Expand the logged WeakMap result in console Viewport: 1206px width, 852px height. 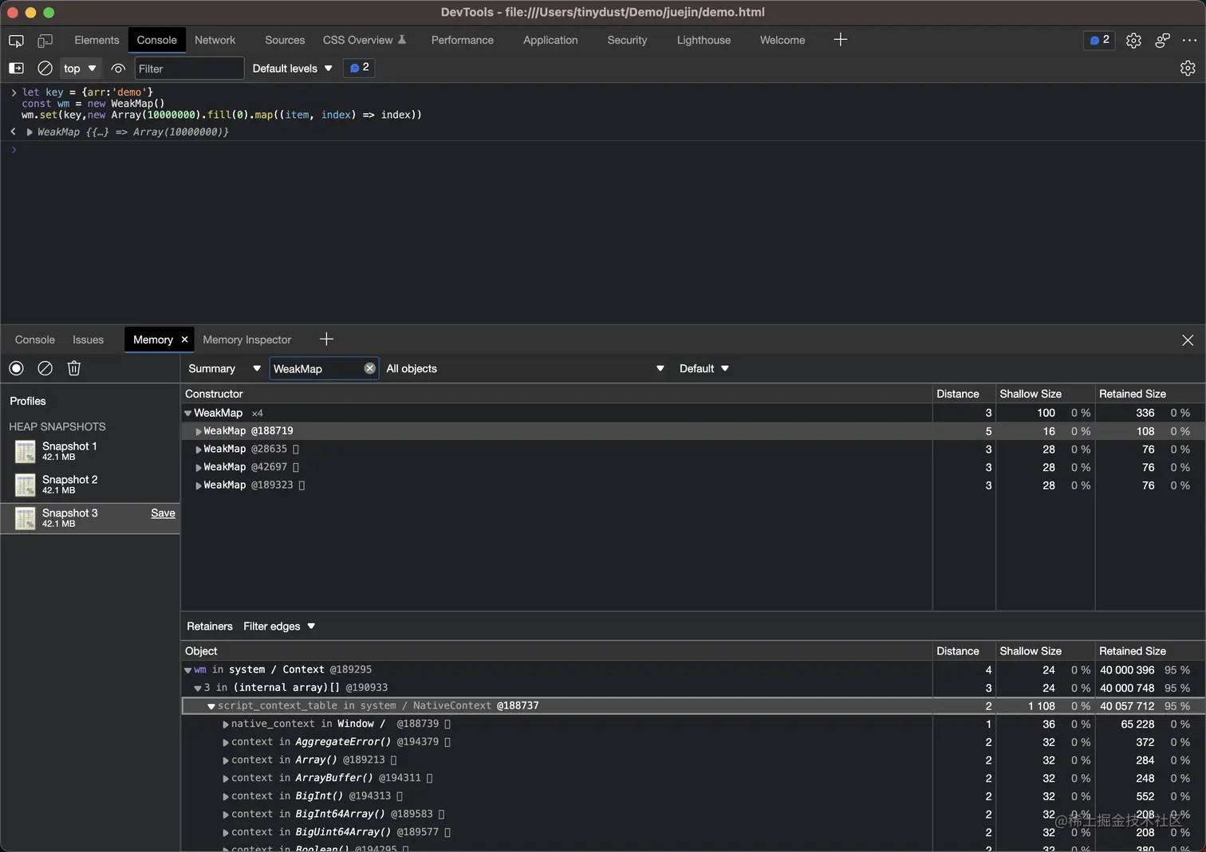pos(30,132)
